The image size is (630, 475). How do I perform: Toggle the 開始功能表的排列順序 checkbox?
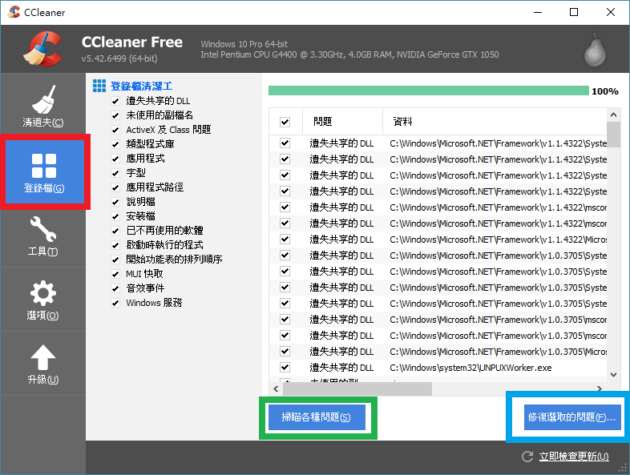tap(115, 260)
